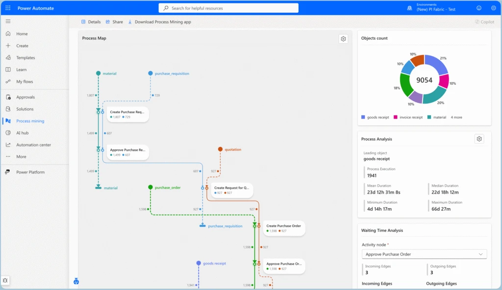Collapse the left navigation hamburger menu
This screenshot has width=502, height=290.
(8, 22)
